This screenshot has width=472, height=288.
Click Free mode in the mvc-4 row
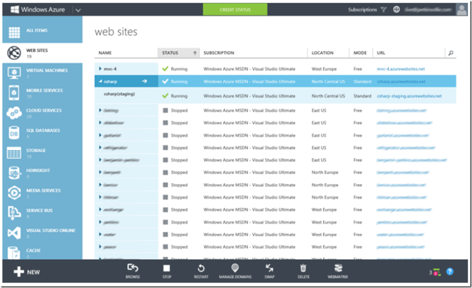pyautogui.click(x=358, y=69)
